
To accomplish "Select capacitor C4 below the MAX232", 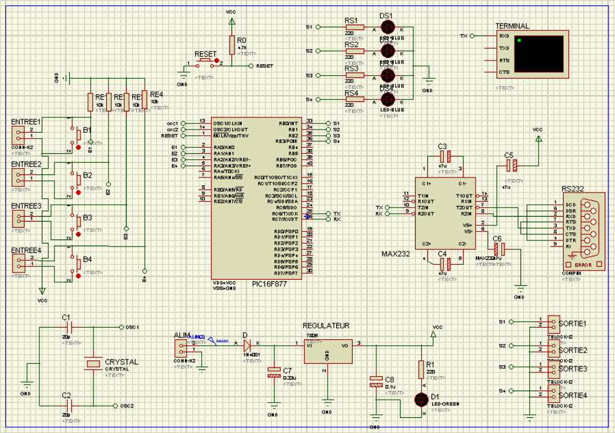I will click(445, 263).
